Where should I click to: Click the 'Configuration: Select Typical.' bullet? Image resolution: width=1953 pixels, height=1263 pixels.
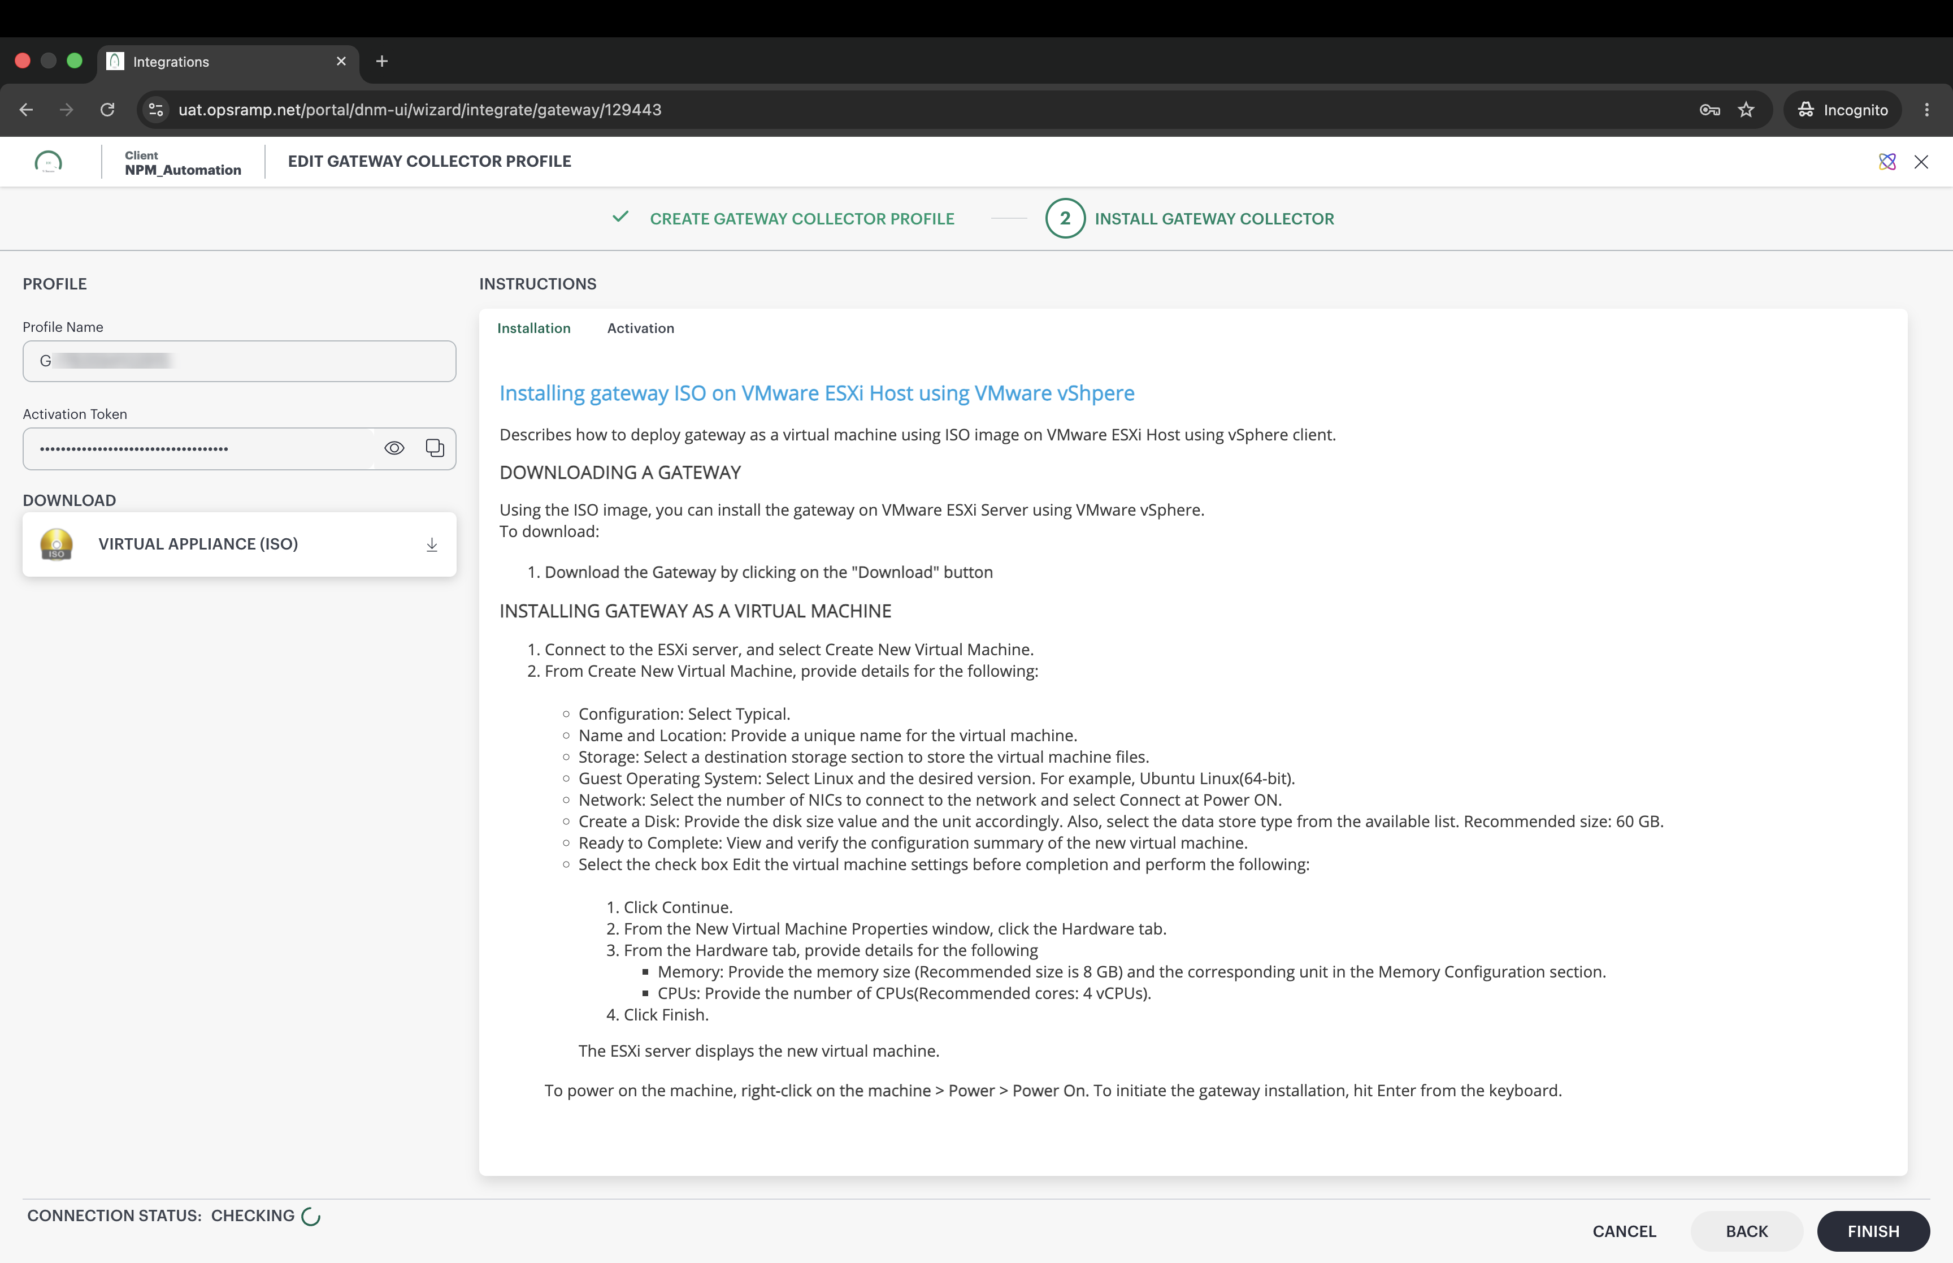(x=684, y=713)
